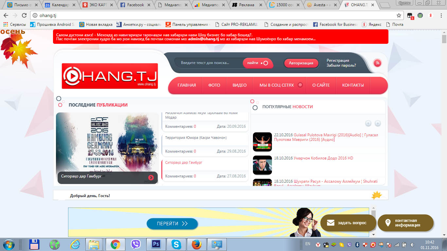Reload the page with the refresh icon
Viewport: 447px width, 251px height.
click(24, 15)
